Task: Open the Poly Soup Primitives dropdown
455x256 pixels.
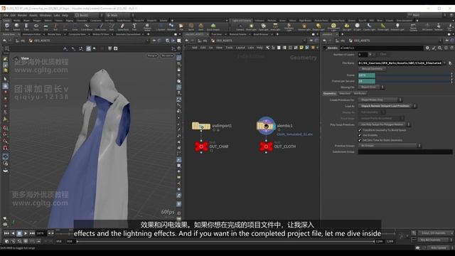Action: [x=384, y=124]
